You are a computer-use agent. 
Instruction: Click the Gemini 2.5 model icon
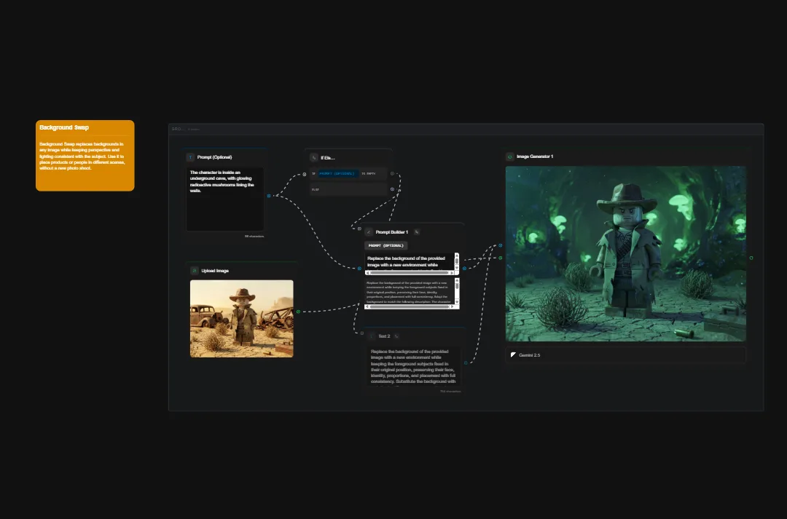point(514,355)
